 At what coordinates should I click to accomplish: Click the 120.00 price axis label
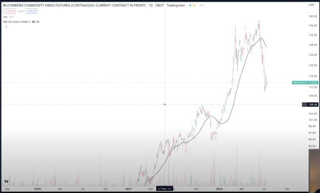click(313, 65)
